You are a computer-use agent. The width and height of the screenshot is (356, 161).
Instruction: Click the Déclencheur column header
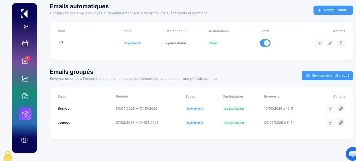coord(175,31)
